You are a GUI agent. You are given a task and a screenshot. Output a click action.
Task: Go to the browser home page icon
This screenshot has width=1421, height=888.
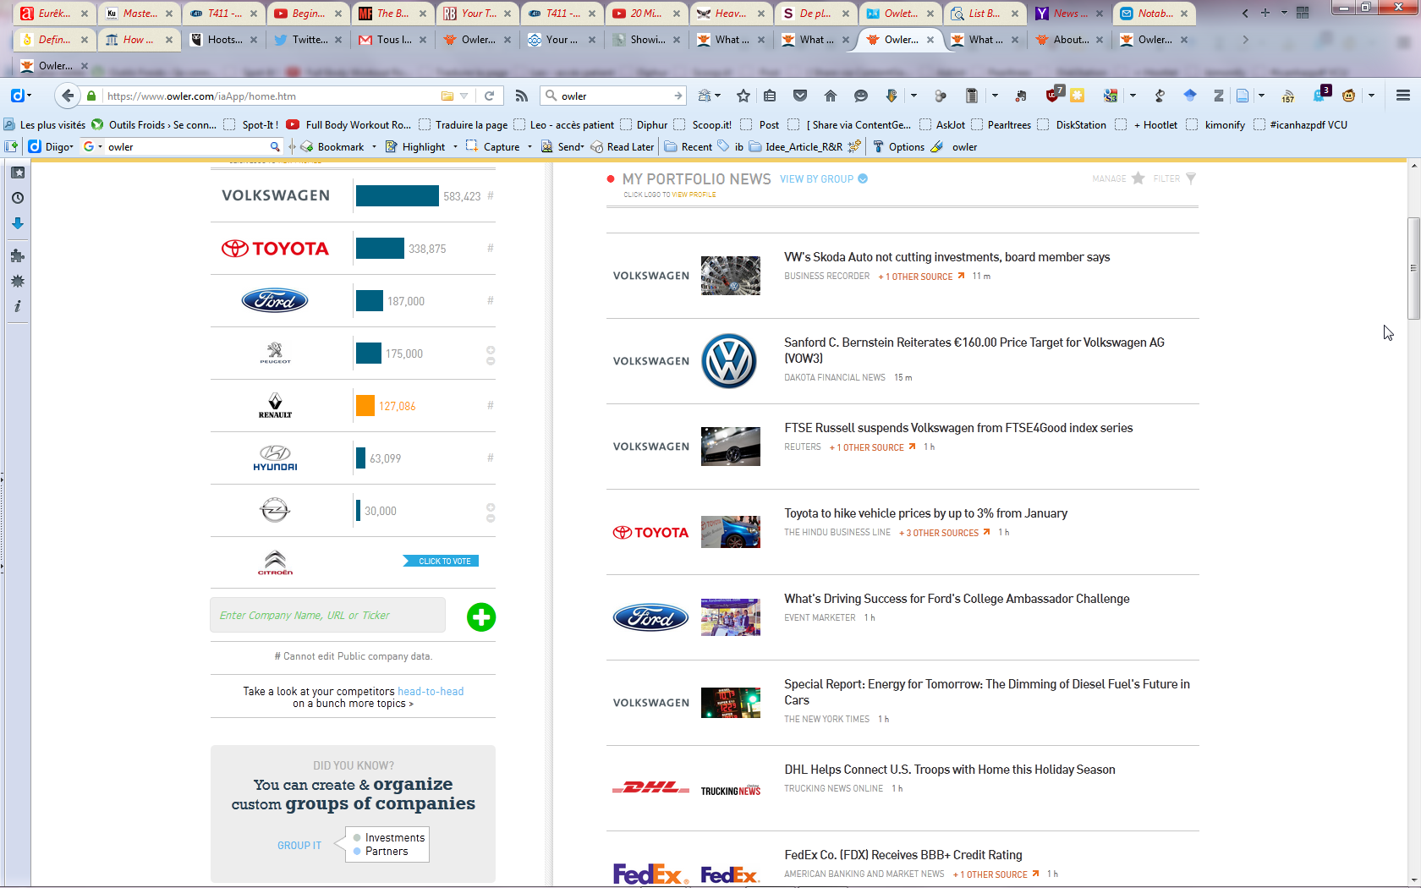coord(831,96)
